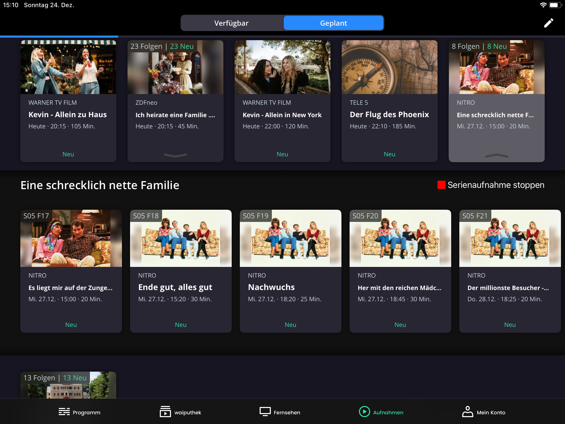Open Ich heirate eine Familie thumbnail

tap(175, 67)
